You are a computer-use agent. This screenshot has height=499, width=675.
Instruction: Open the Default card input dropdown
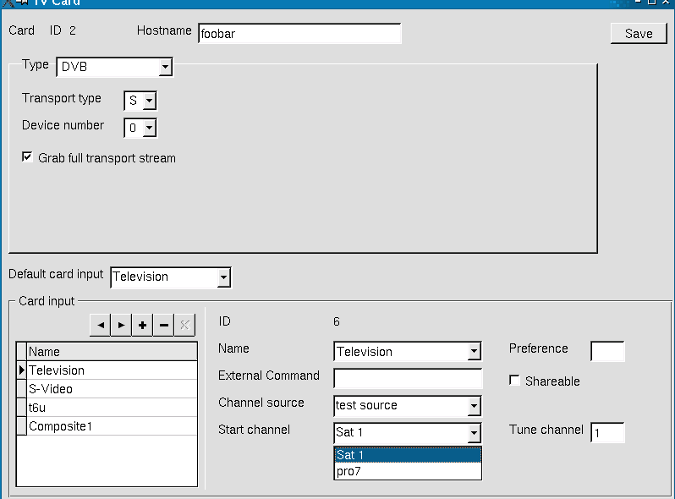[223, 277]
